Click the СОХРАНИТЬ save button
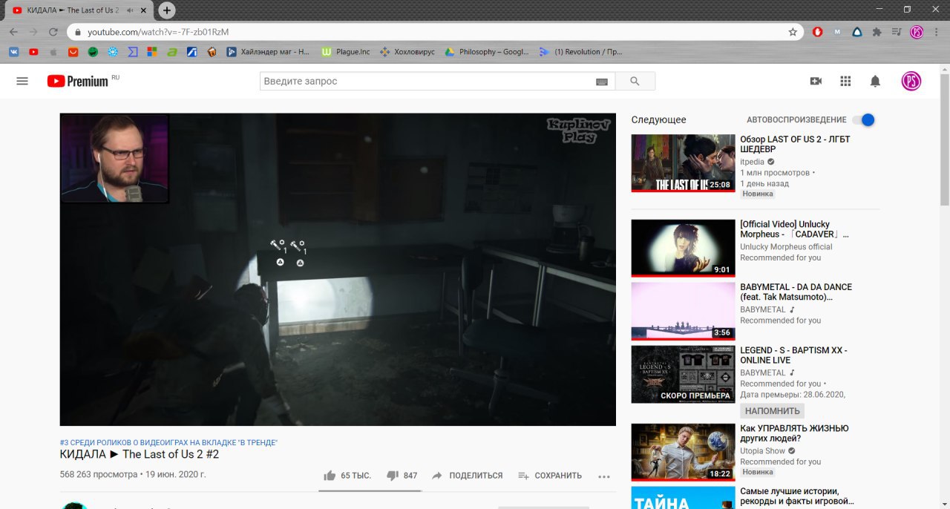950x509 pixels. pyautogui.click(x=549, y=476)
